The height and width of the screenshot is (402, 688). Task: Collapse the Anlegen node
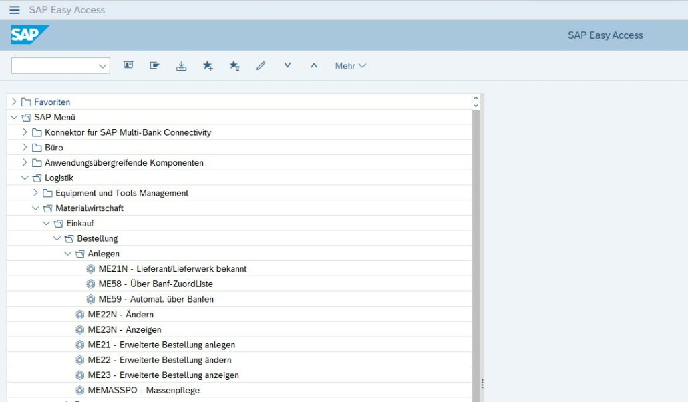67,253
